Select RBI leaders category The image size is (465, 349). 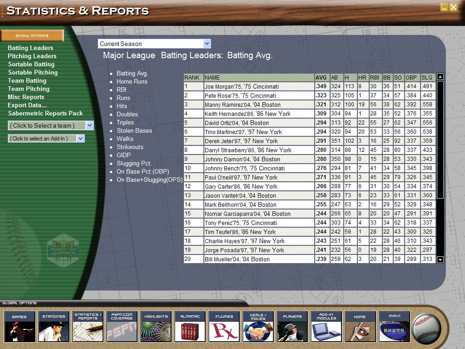tap(121, 90)
